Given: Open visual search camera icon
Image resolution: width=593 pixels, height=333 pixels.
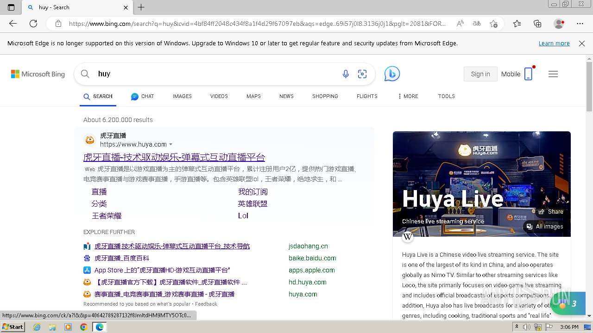Looking at the screenshot, I should pos(362,74).
